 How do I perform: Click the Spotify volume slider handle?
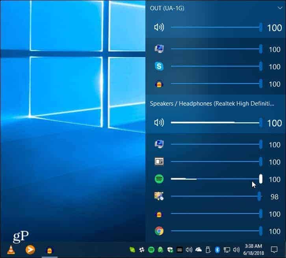click(x=261, y=179)
